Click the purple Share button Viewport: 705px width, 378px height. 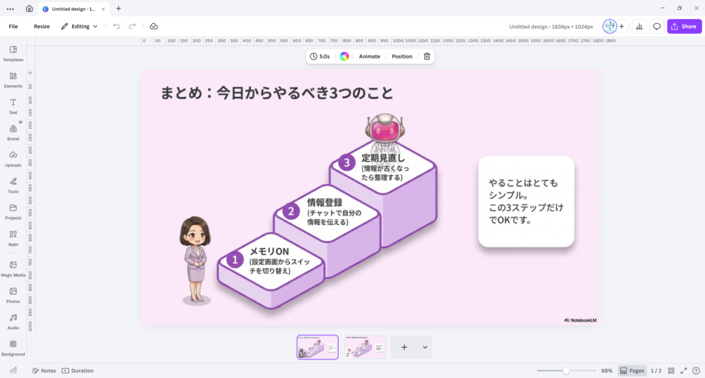click(x=684, y=26)
